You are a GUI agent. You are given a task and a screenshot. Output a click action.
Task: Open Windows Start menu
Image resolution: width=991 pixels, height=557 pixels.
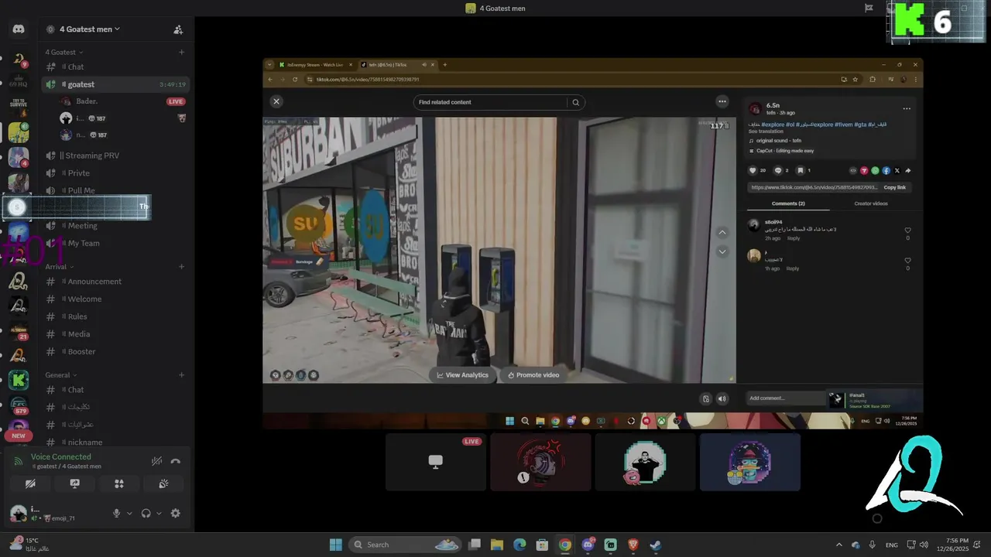336,545
